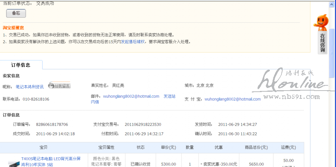The image size is (336, 167).
Task: Click the 给我留言 Wangwang message icon
Action: coord(59,86)
